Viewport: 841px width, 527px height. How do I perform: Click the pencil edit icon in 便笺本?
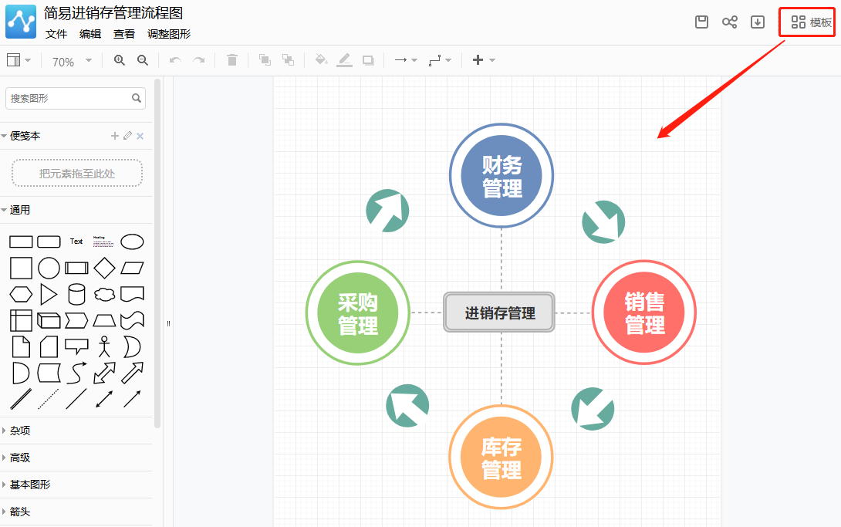127,136
